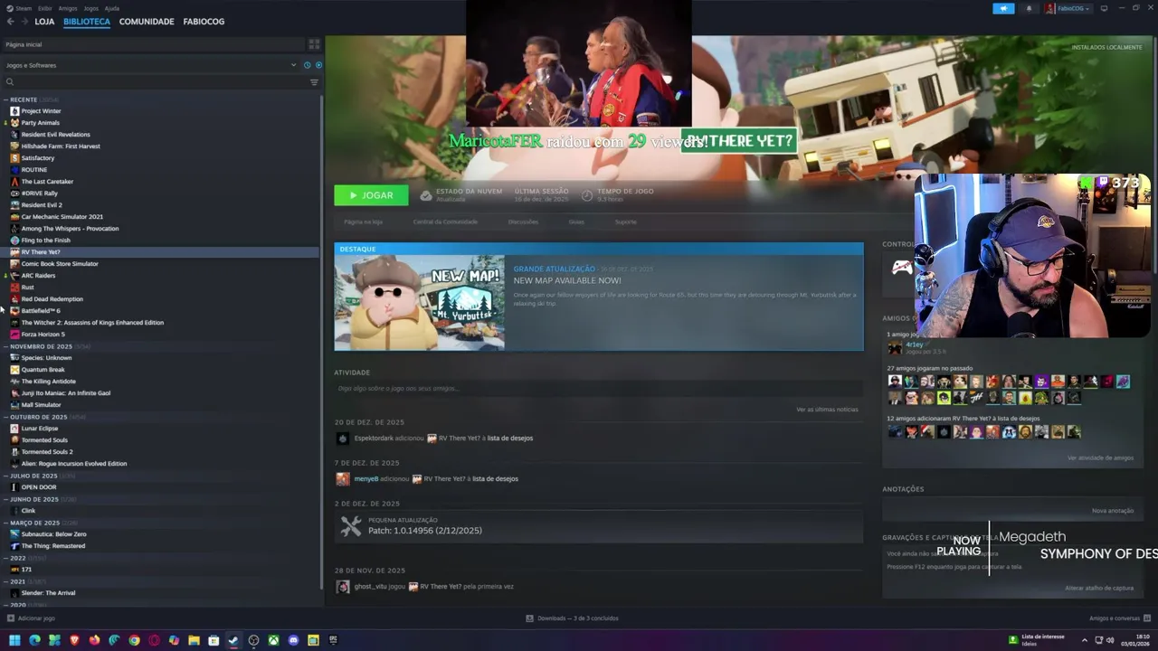The height and width of the screenshot is (651, 1158).
Task: Select ARC Raiders in the library list
Action: pyautogui.click(x=38, y=276)
